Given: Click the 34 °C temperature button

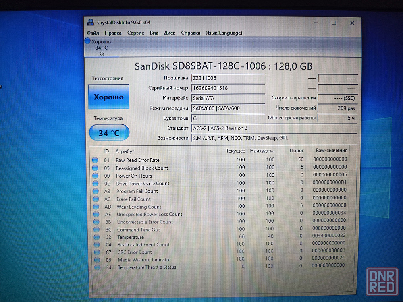Looking at the screenshot, I should (x=109, y=133).
